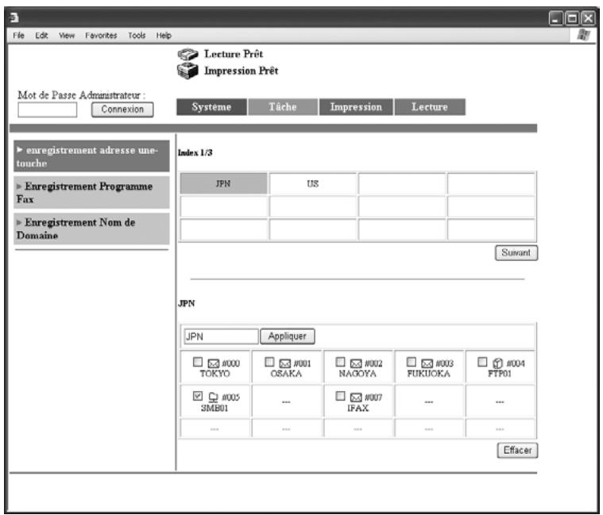603x515 pixels.
Task: Click the OSAKA address name
Action: point(286,373)
